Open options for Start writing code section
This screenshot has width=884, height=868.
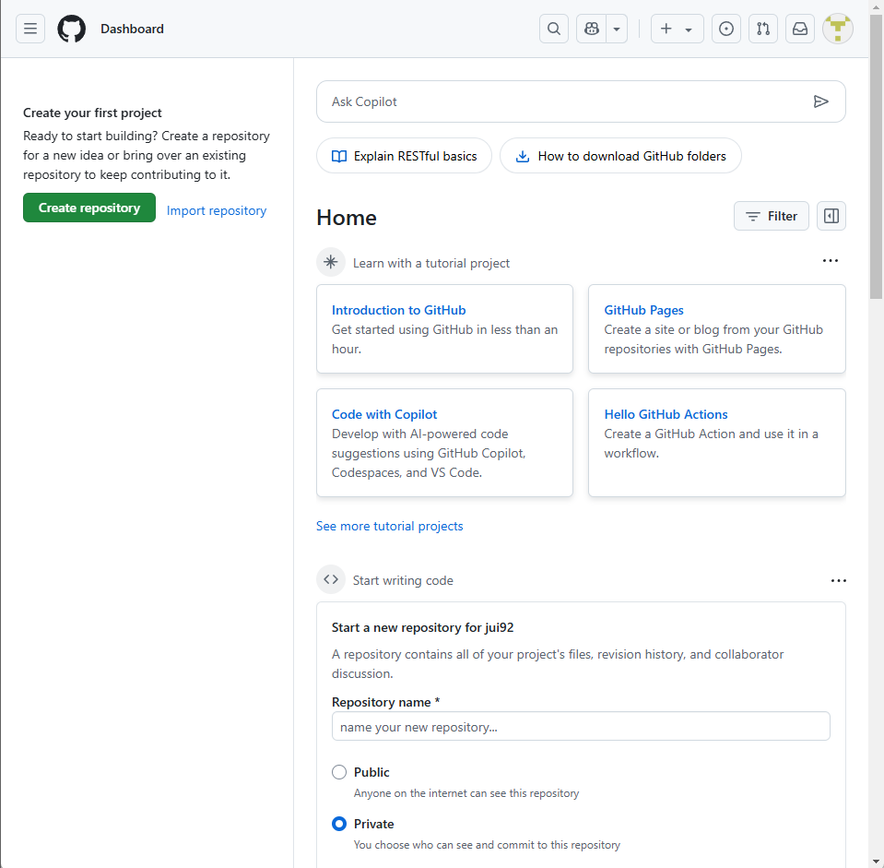pos(838,581)
